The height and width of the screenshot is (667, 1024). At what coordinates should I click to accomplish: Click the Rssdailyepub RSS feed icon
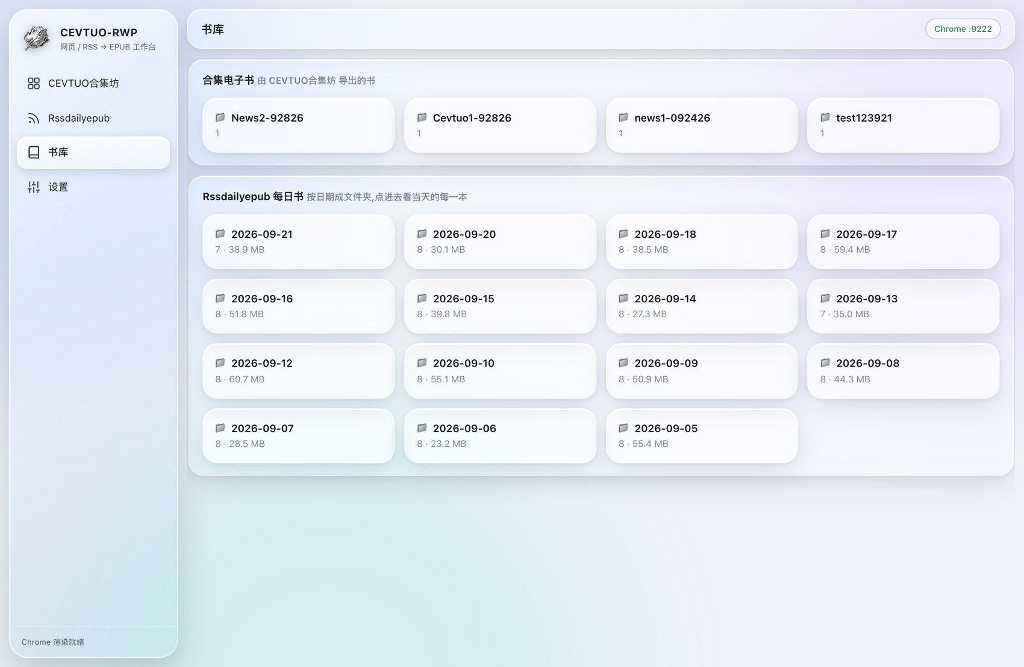click(34, 118)
